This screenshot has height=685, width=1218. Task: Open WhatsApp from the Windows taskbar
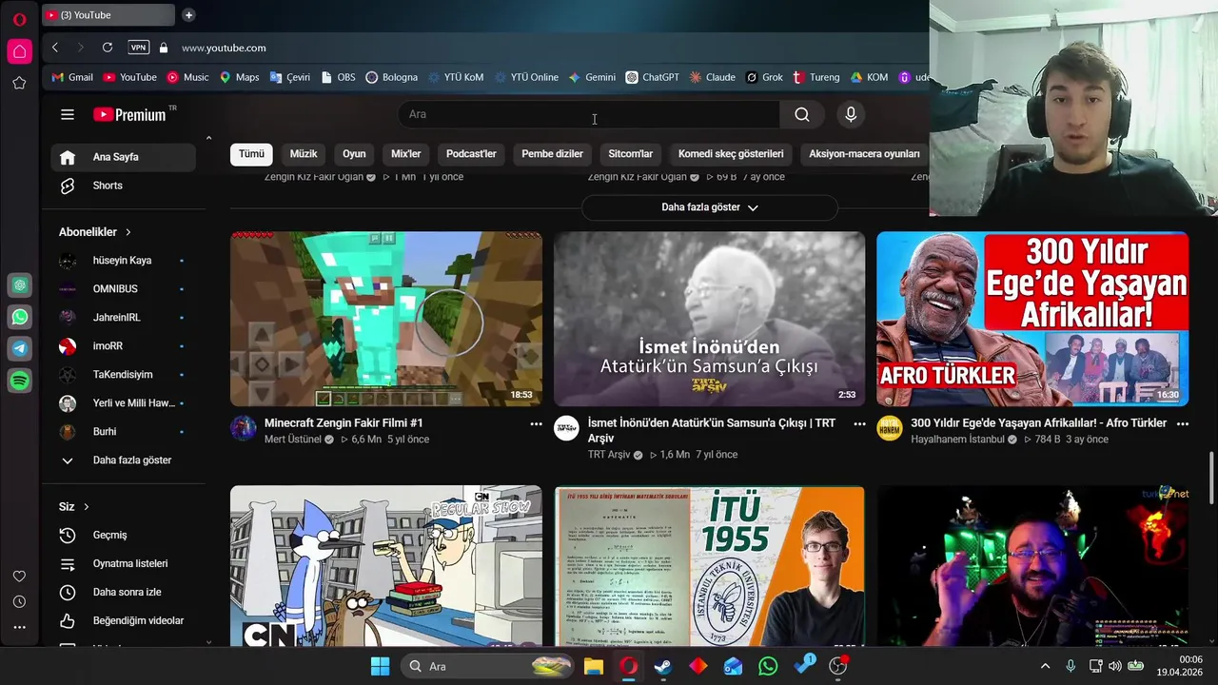(x=768, y=666)
